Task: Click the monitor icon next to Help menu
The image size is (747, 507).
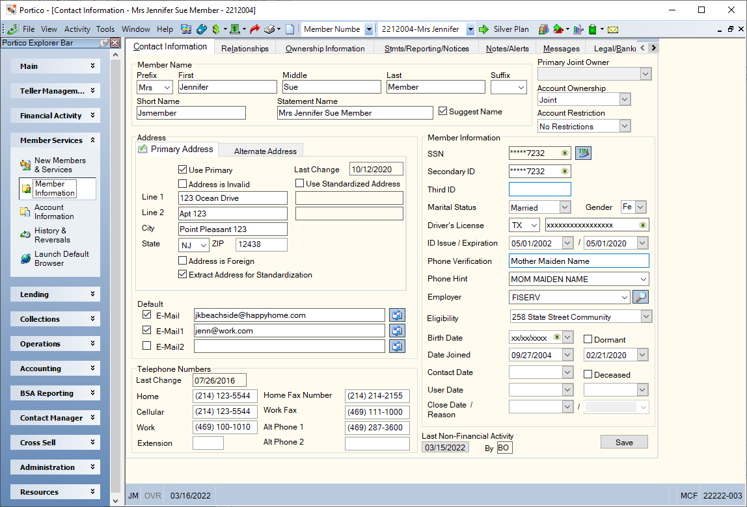Action: pyautogui.click(x=186, y=29)
